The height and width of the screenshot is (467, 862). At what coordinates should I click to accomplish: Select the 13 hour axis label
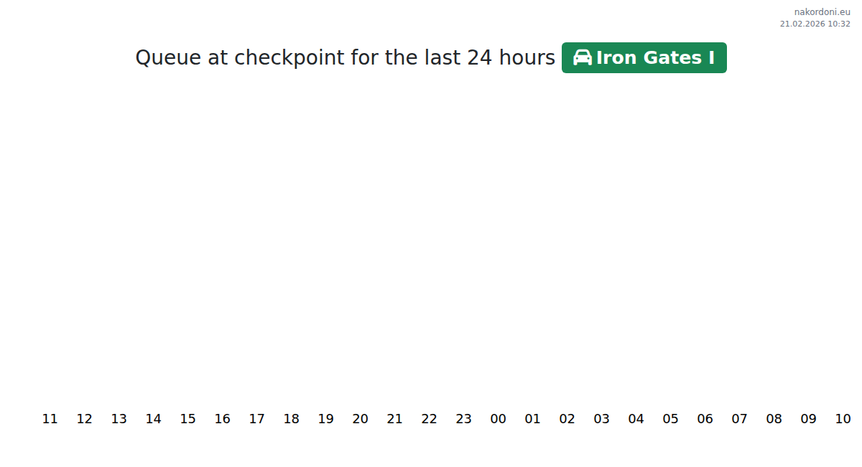(119, 419)
